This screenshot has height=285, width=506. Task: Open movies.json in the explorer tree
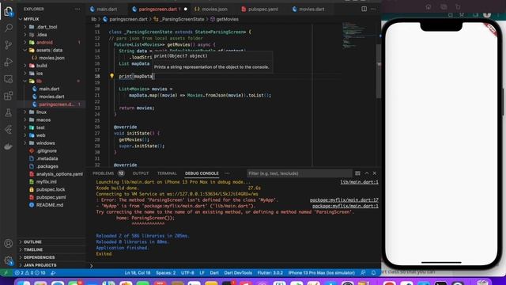[51, 58]
